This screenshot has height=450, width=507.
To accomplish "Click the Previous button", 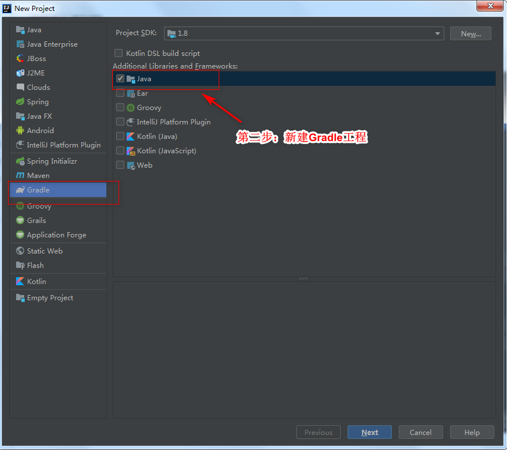I will point(318,433).
